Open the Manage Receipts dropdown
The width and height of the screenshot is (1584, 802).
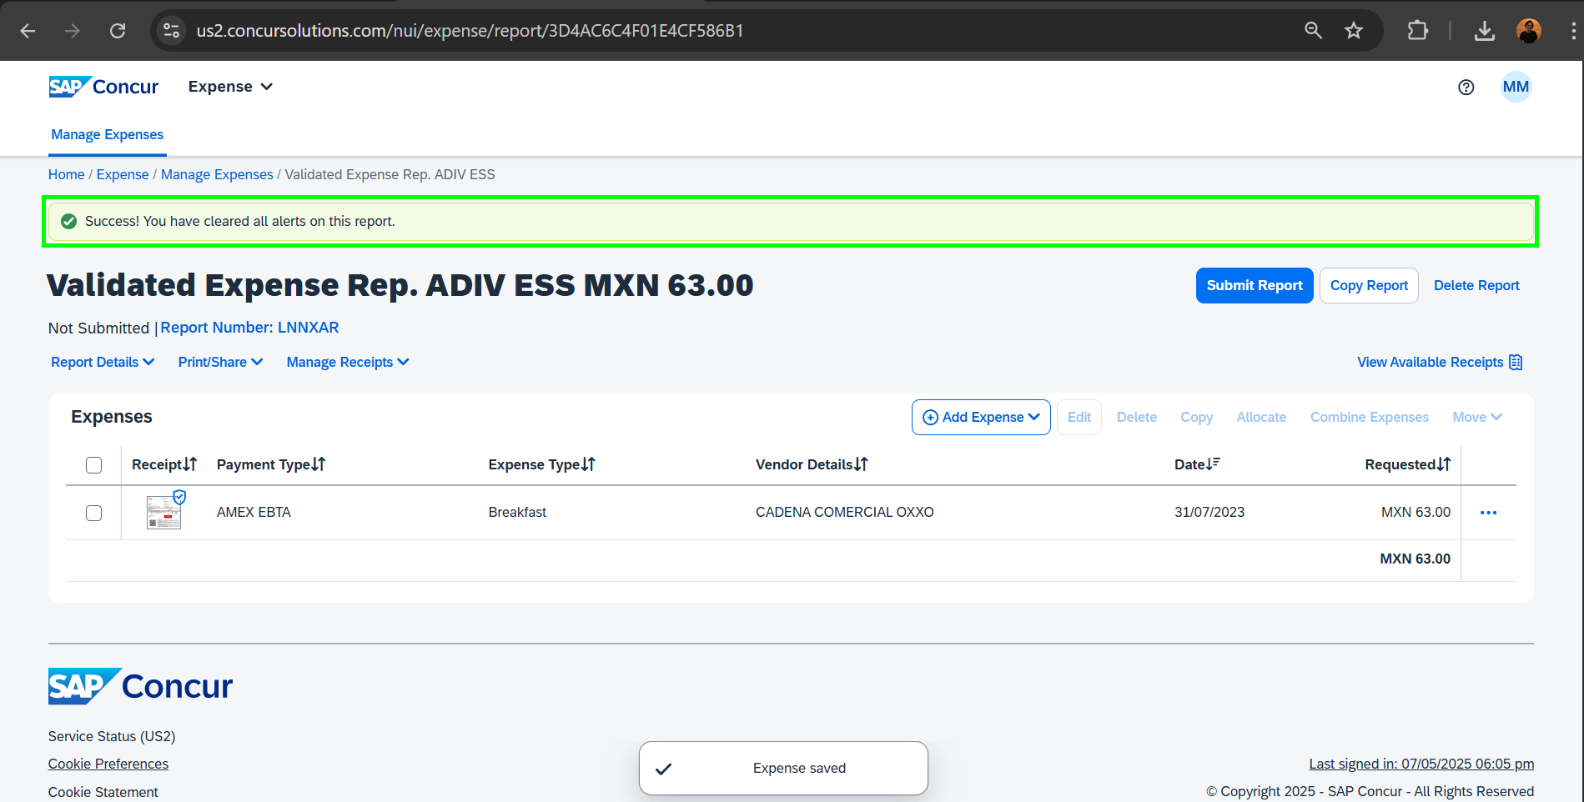[348, 362]
